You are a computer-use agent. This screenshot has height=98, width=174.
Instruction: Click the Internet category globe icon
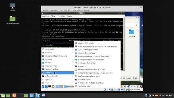pos(43,59)
